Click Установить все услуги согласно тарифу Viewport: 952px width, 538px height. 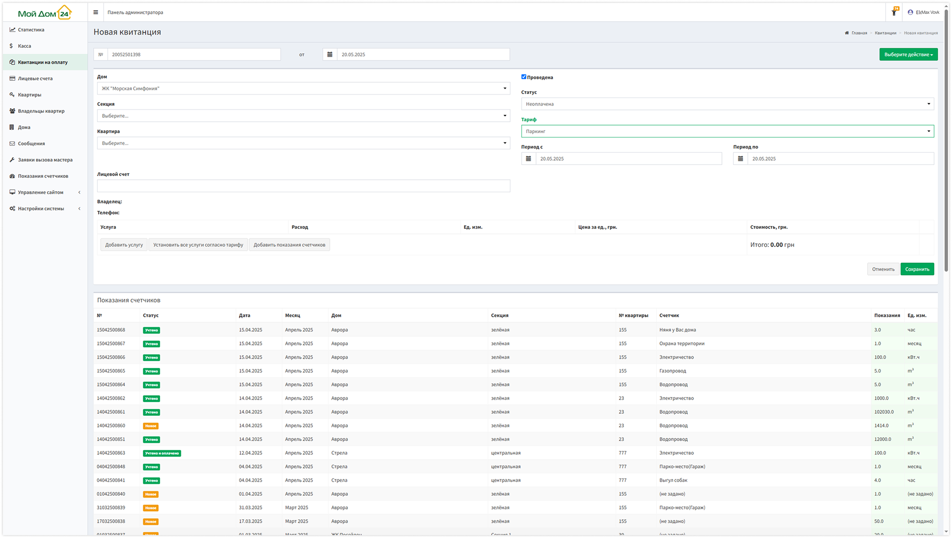[x=198, y=245]
